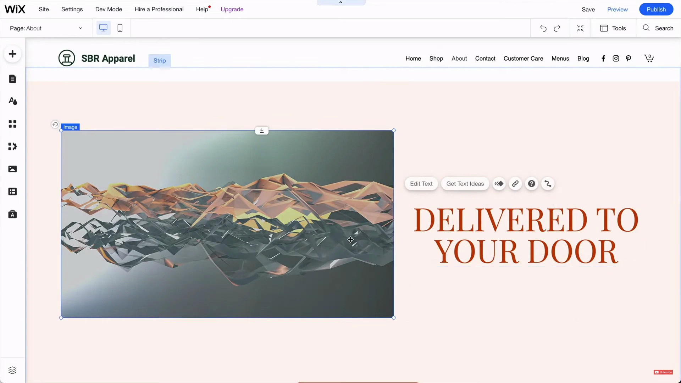Collapse the top bar with chevron
The height and width of the screenshot is (383, 681).
(x=340, y=2)
